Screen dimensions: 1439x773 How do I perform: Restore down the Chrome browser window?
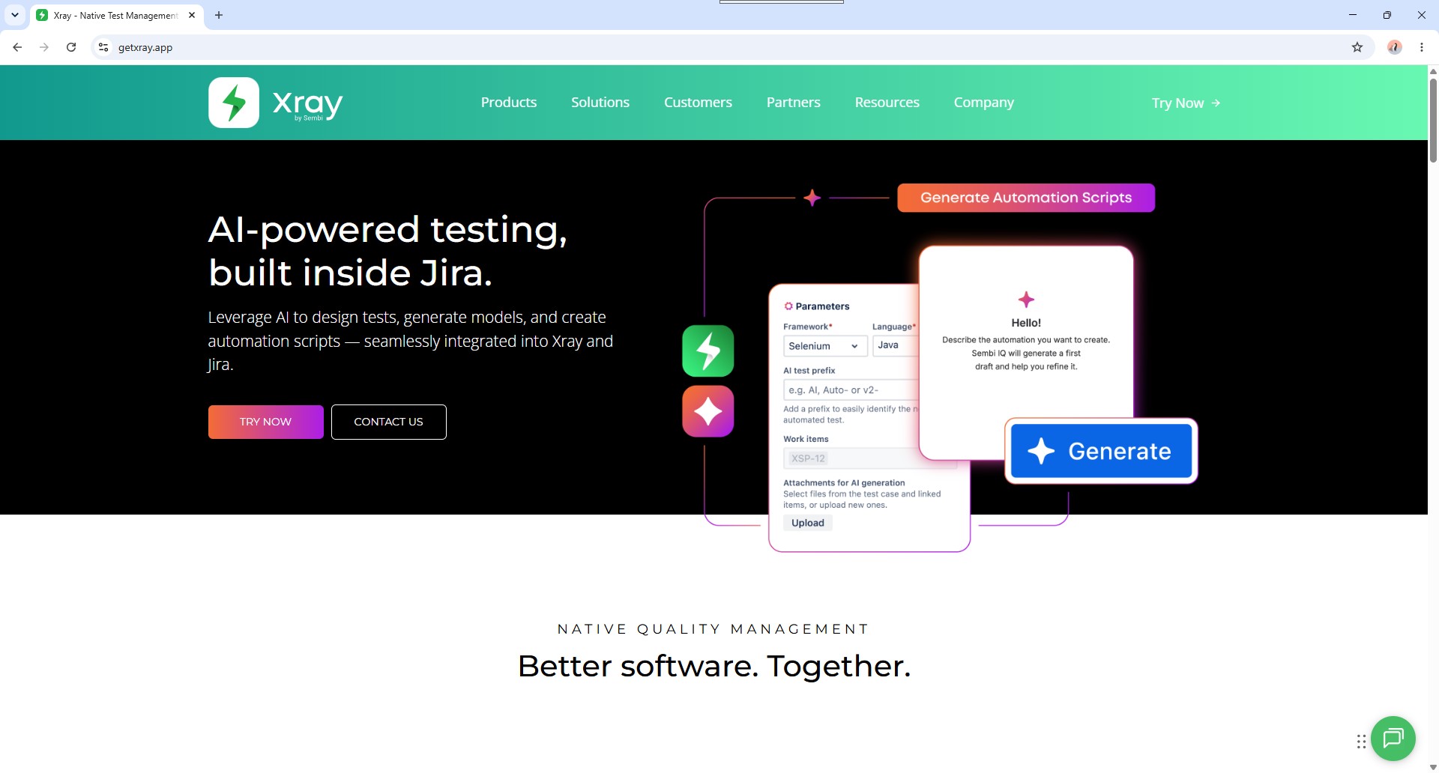(1387, 15)
